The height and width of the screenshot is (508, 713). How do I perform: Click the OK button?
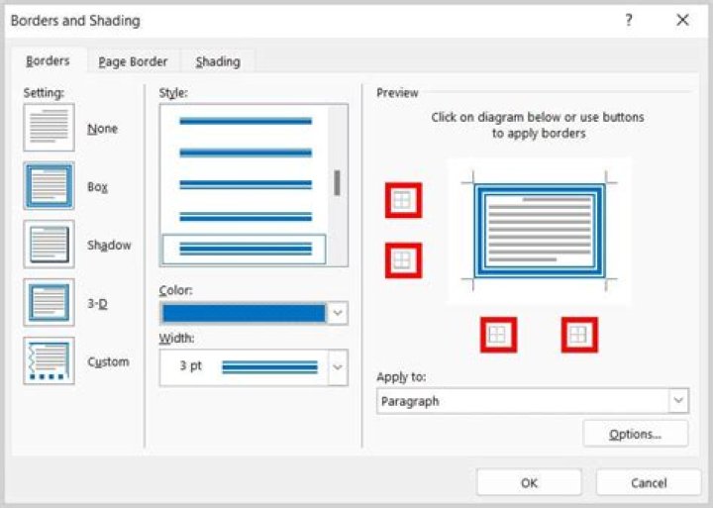(529, 482)
